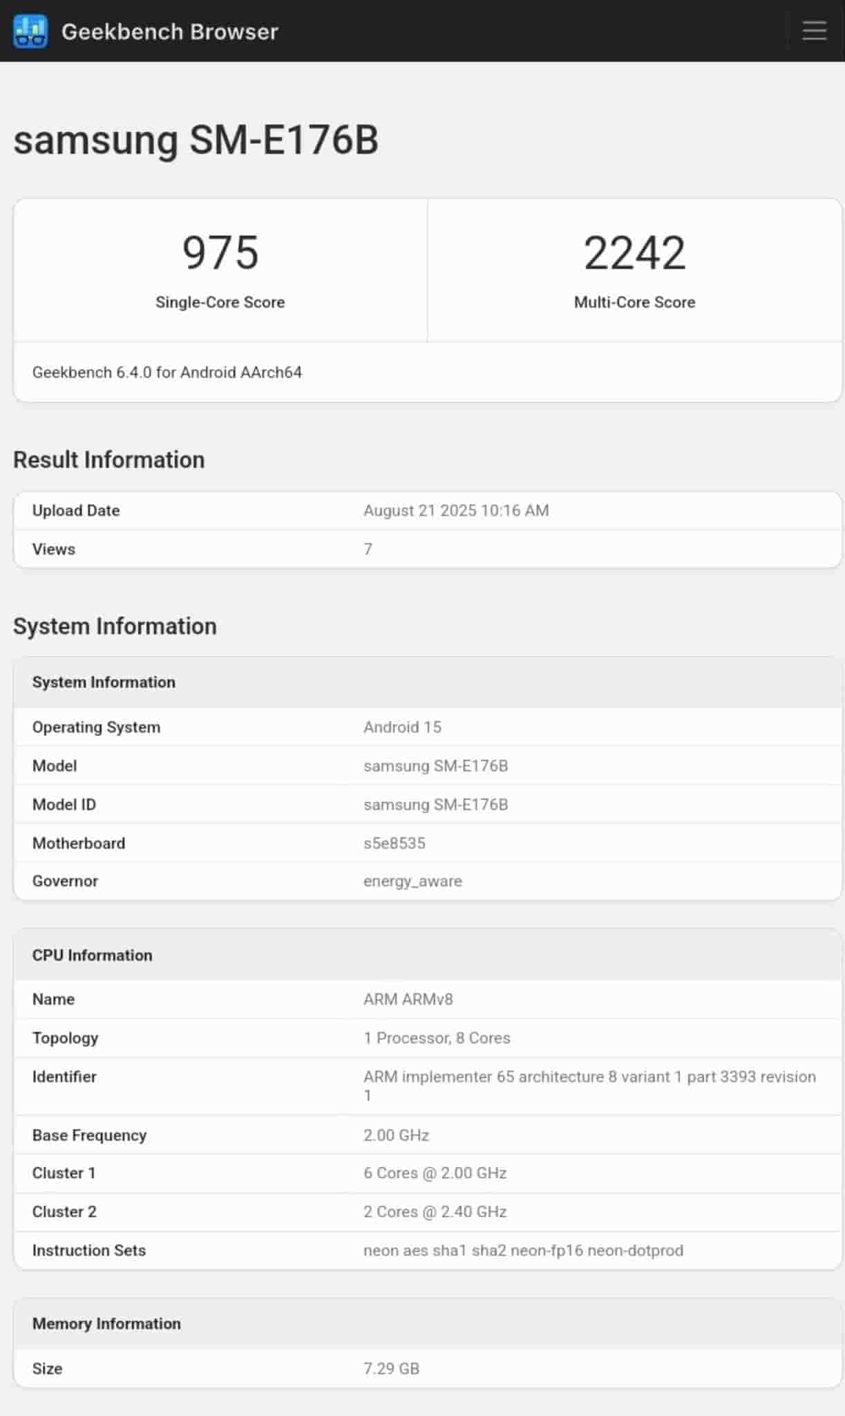Image resolution: width=845 pixels, height=1416 pixels.
Task: Click the Single-Core Score label
Action: pos(220,302)
